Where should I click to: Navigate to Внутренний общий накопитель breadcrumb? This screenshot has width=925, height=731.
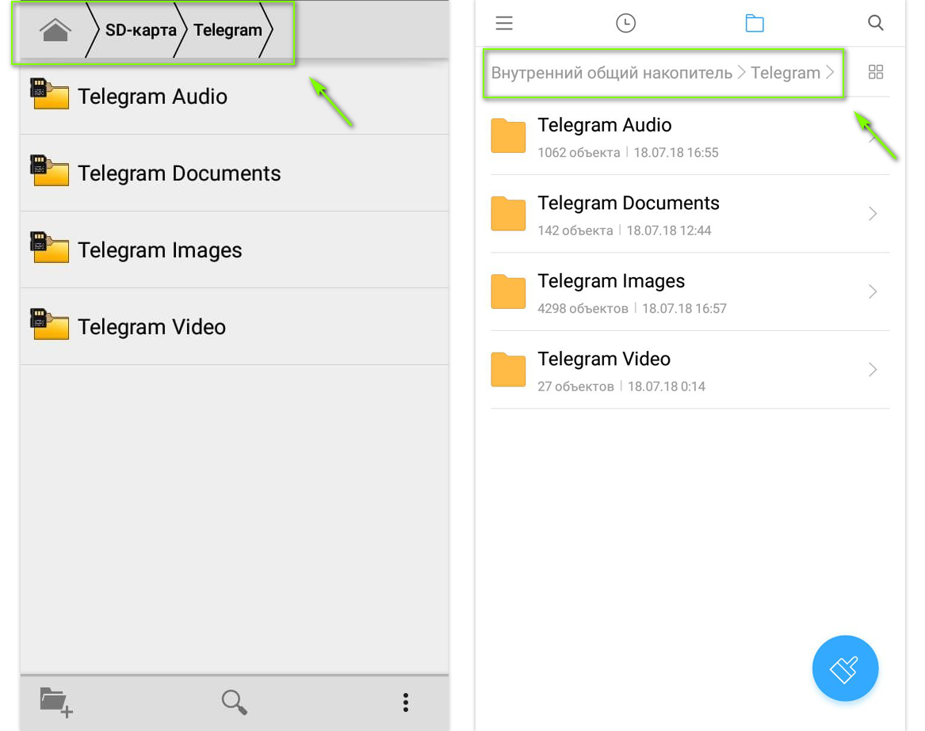coord(611,73)
